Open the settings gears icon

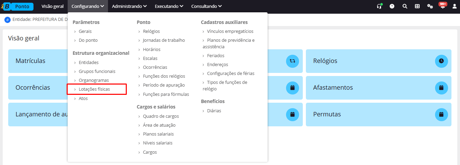click(430, 6)
